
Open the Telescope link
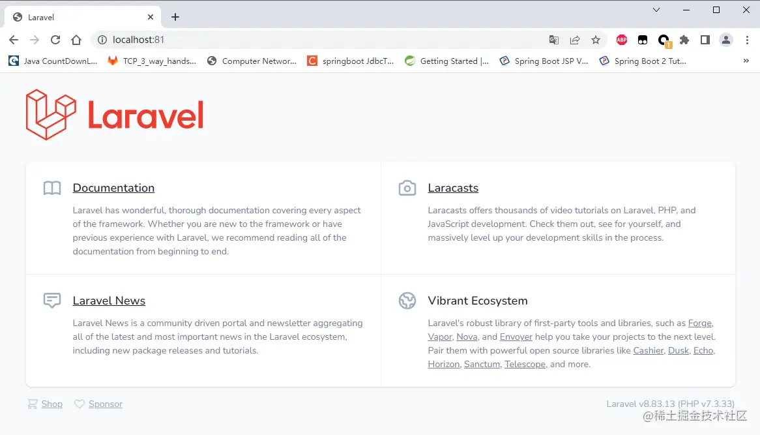coord(525,364)
